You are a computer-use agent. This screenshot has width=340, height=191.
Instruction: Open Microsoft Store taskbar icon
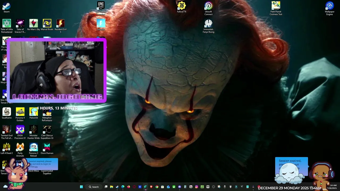click(163, 187)
